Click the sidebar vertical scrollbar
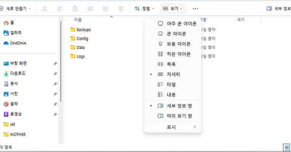This screenshot has height=152, width=291. point(61,62)
